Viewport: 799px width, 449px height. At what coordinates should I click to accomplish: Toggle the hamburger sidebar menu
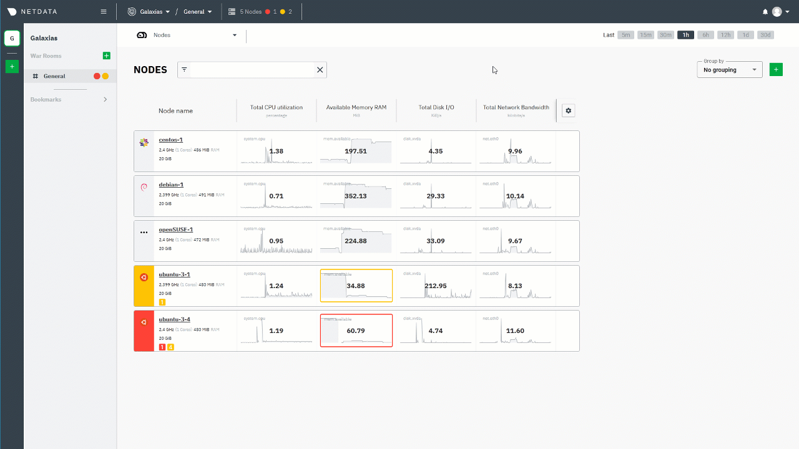click(x=104, y=11)
